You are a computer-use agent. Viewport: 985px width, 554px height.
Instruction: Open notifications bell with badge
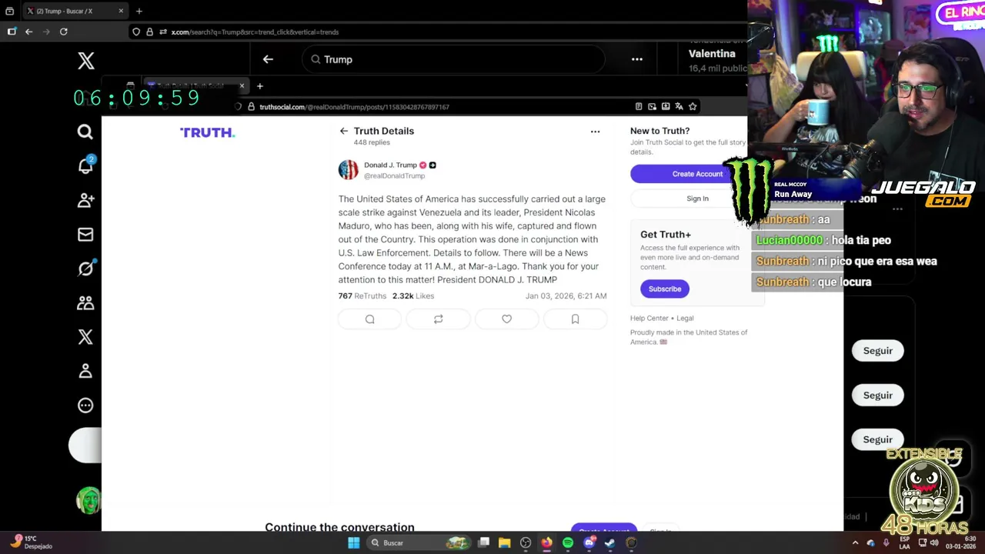tap(85, 165)
